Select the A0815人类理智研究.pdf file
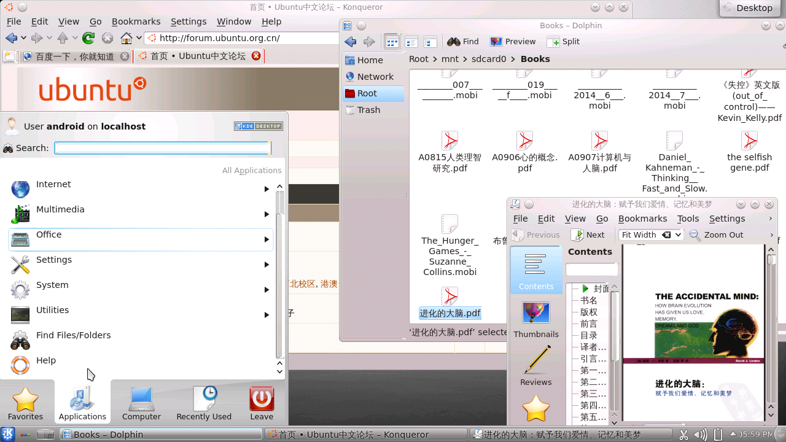Screen dimensions: 786x442 point(450,152)
